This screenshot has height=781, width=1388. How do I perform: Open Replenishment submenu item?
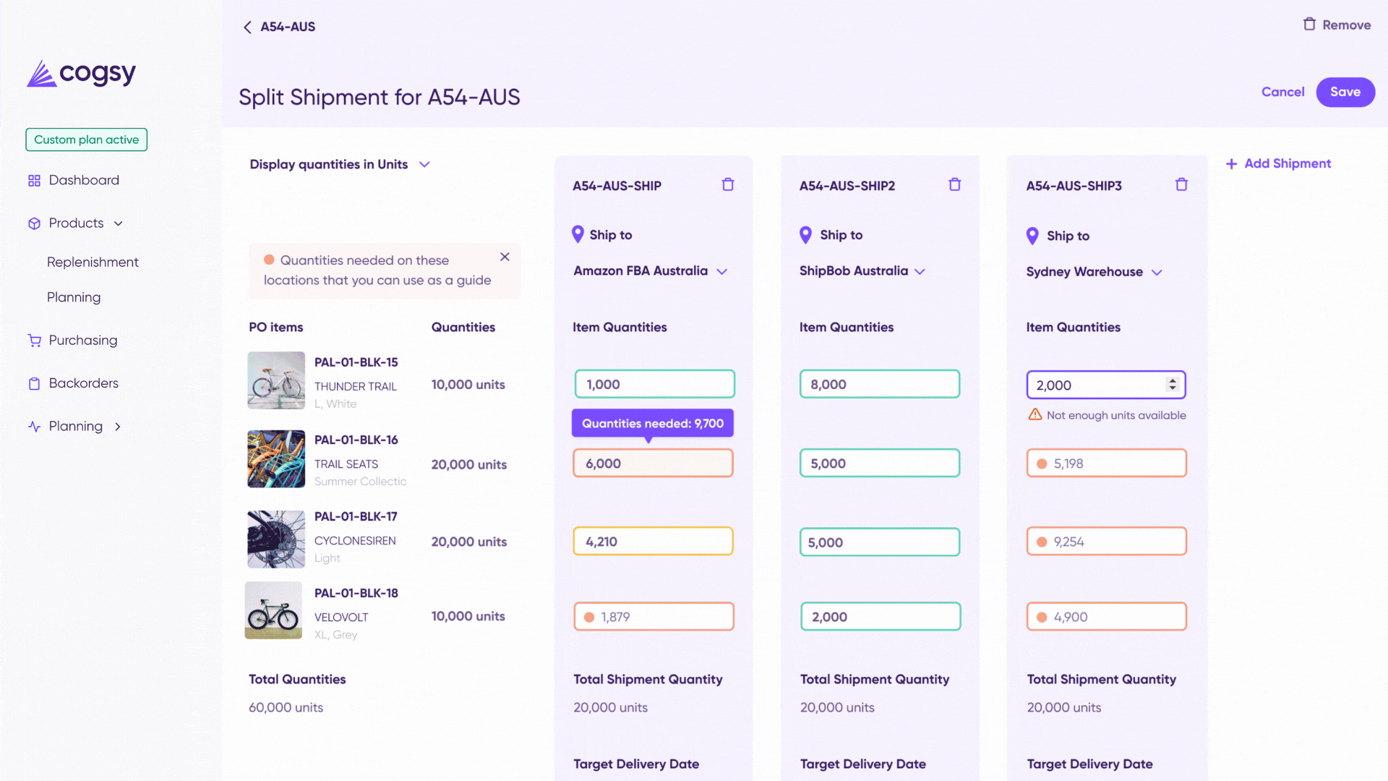coord(93,262)
